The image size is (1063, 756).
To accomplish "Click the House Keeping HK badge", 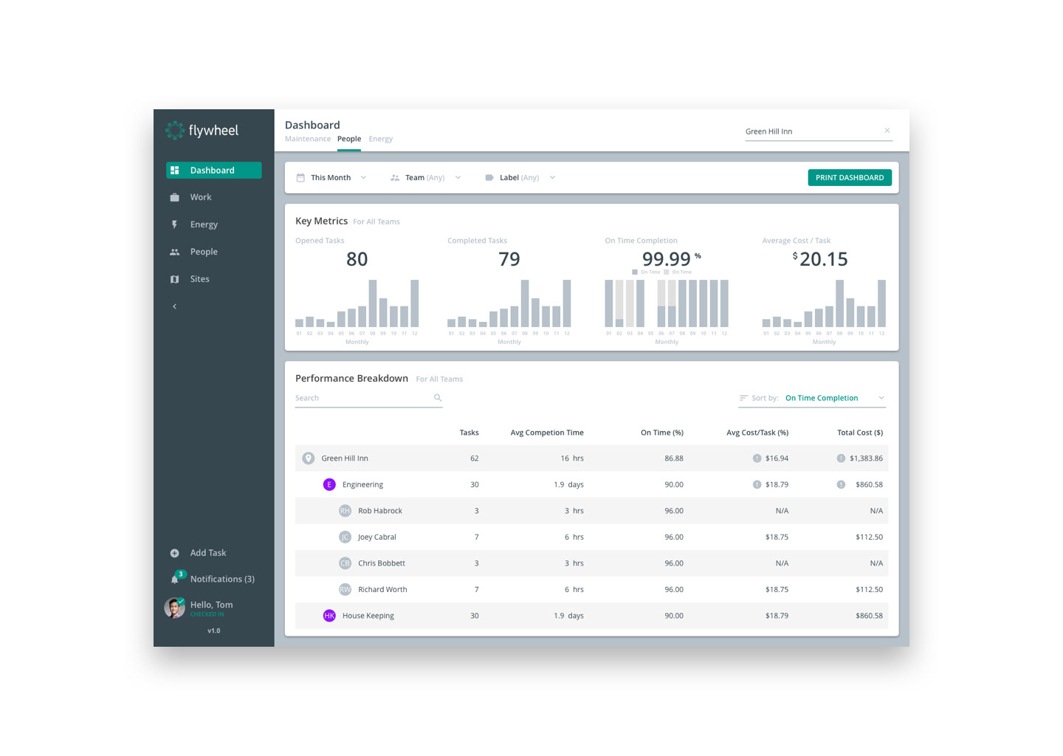I will click(x=329, y=616).
